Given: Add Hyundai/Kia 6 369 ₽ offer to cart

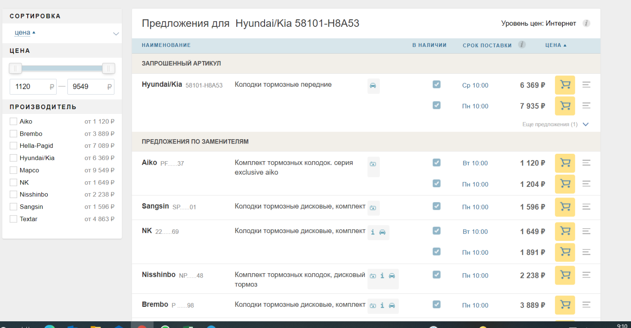Looking at the screenshot, I should click(565, 85).
